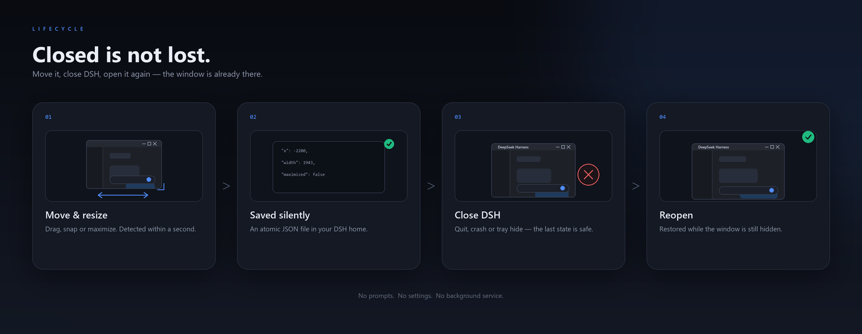This screenshot has height=334, width=862.
Task: Click the minimize dash of card 03 mini window
Action: (558, 147)
